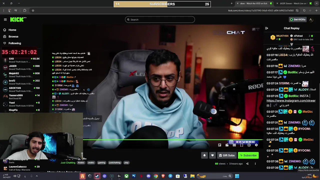Open video settings gear

coord(256,145)
